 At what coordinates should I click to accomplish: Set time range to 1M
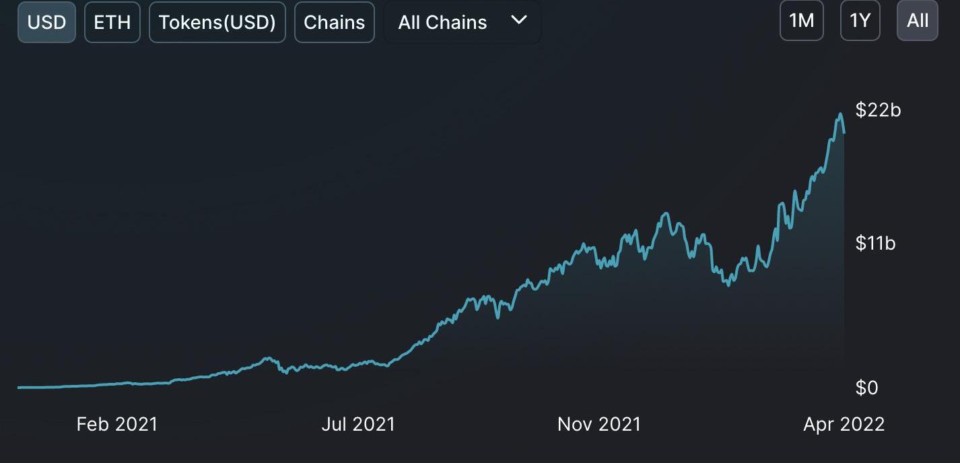click(x=801, y=21)
